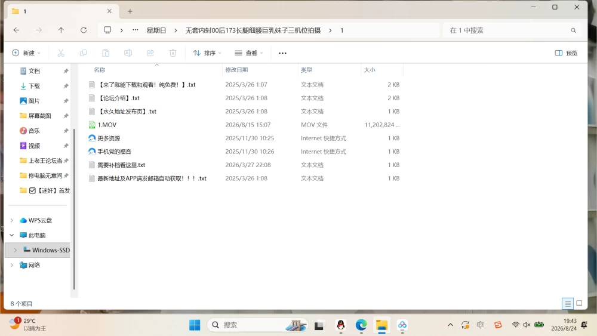The height and width of the screenshot is (336, 597).
Task: Expand the WPS云盘 tree node
Action: (12, 220)
